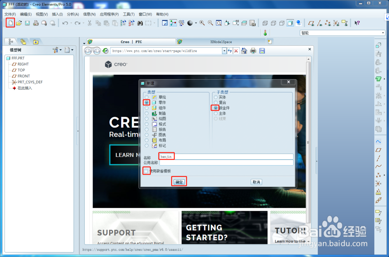Open the favorites navigator tab
This screenshot has height=257, width=389.
pos(36,42)
